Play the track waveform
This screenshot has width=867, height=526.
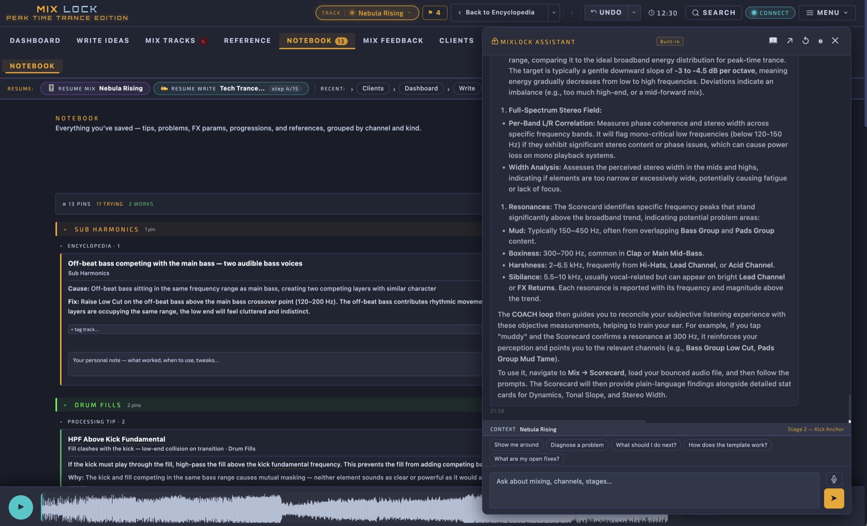pos(21,507)
